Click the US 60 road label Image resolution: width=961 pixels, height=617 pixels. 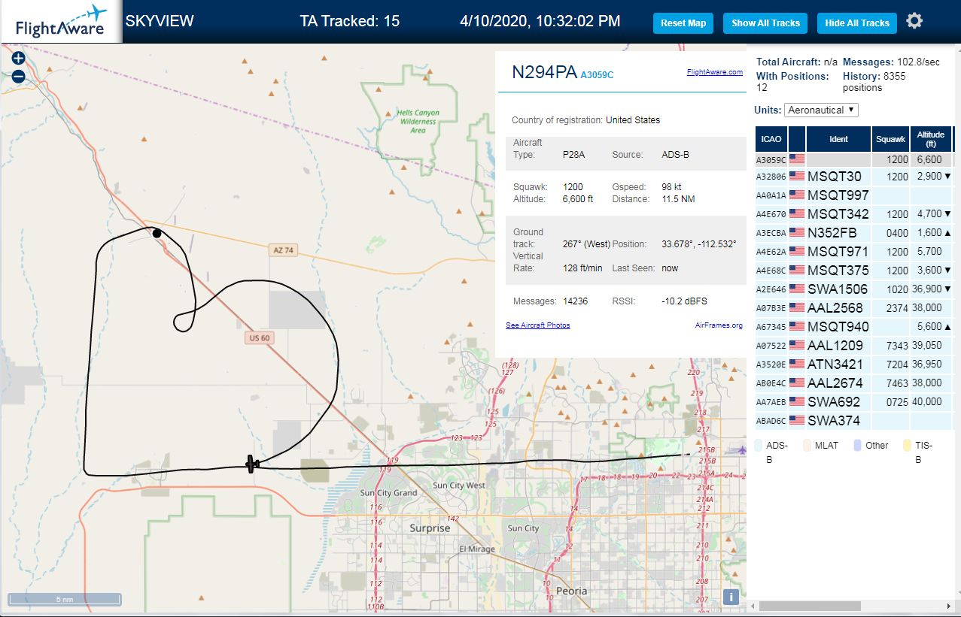(259, 338)
